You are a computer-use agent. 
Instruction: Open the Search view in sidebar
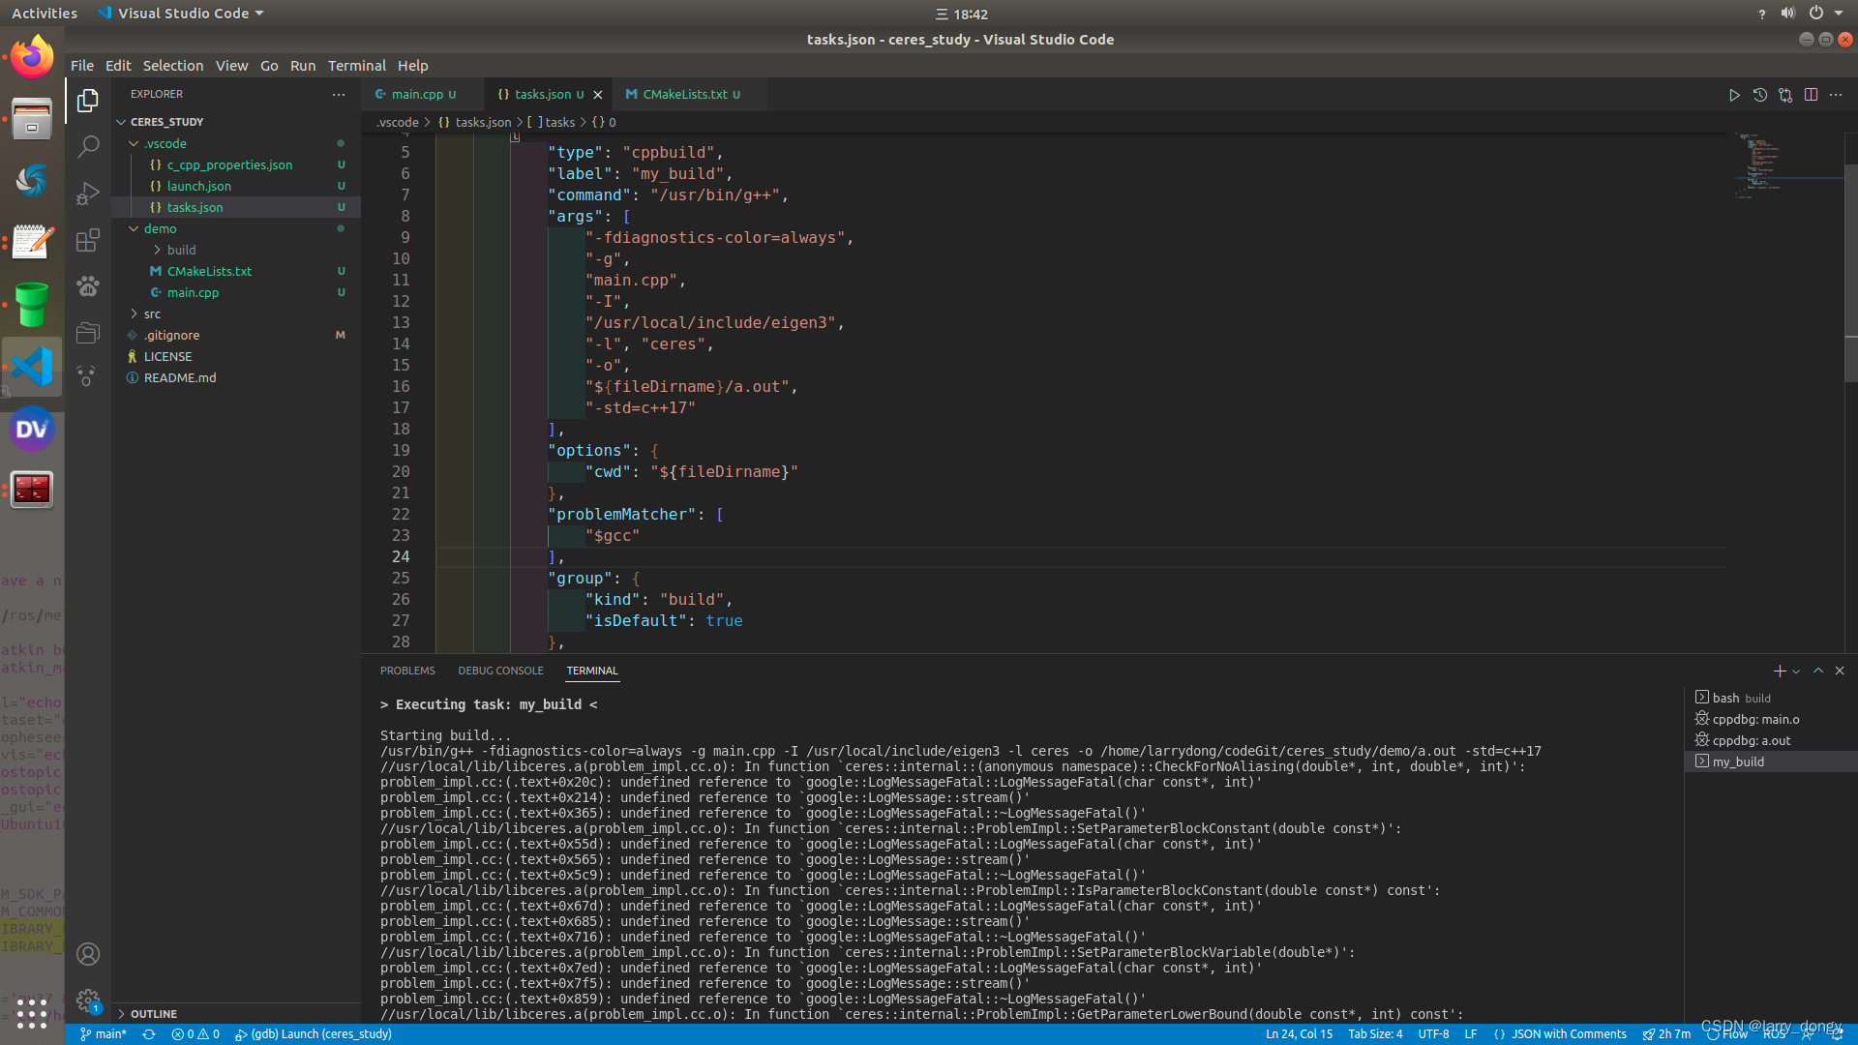88,145
